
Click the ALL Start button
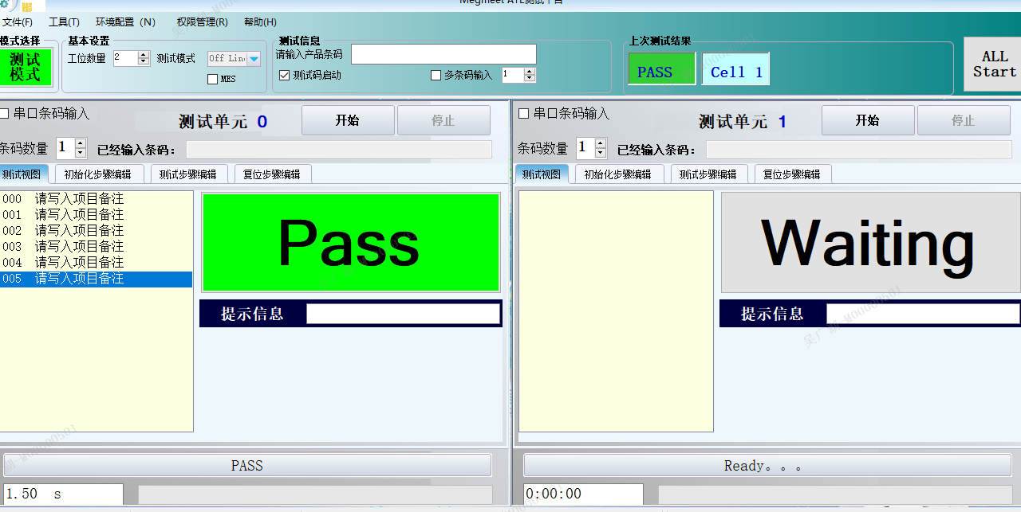tap(994, 64)
